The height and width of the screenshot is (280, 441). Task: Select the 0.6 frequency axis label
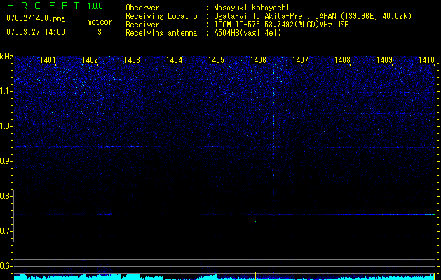6,266
